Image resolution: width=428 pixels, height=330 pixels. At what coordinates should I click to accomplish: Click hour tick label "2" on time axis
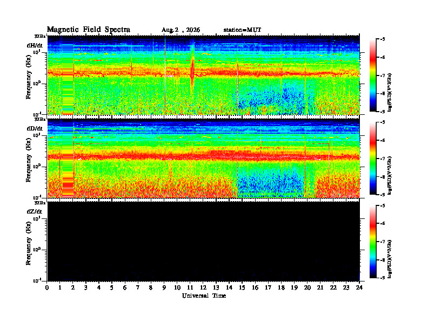73,288
